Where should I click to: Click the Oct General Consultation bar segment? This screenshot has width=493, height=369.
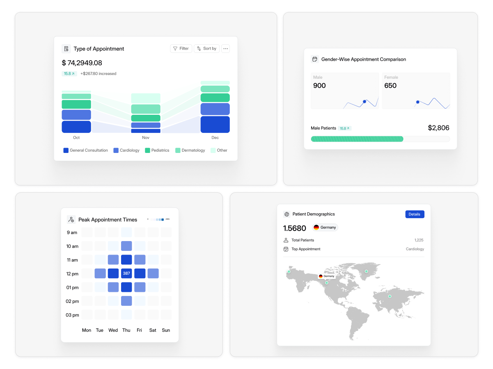click(x=76, y=127)
